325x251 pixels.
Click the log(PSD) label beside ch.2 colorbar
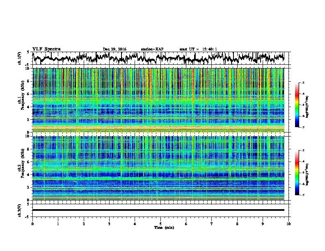pyautogui.click(x=307, y=174)
